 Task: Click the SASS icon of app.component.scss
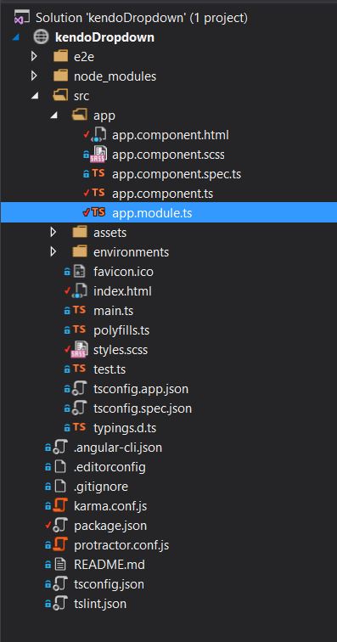point(98,155)
